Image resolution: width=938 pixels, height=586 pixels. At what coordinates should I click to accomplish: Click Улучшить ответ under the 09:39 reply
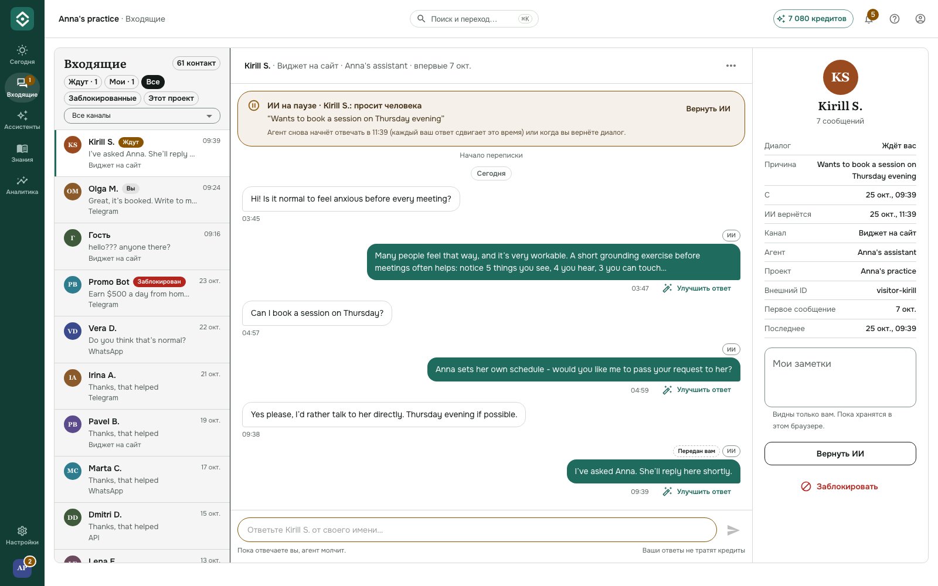(697, 492)
